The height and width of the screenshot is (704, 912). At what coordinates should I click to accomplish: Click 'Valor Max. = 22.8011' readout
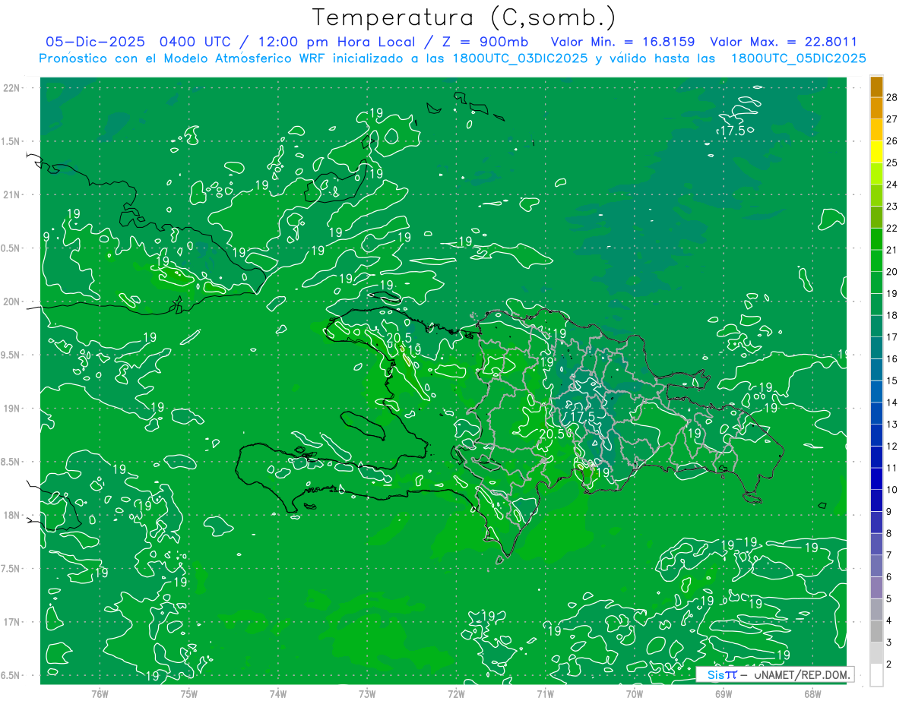click(784, 42)
